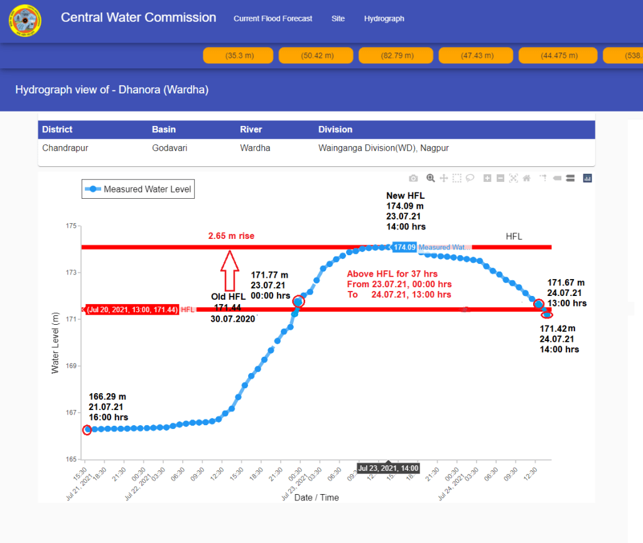This screenshot has height=543, width=643.
Task: Click the 82.79 m orange button
Action: tap(397, 55)
